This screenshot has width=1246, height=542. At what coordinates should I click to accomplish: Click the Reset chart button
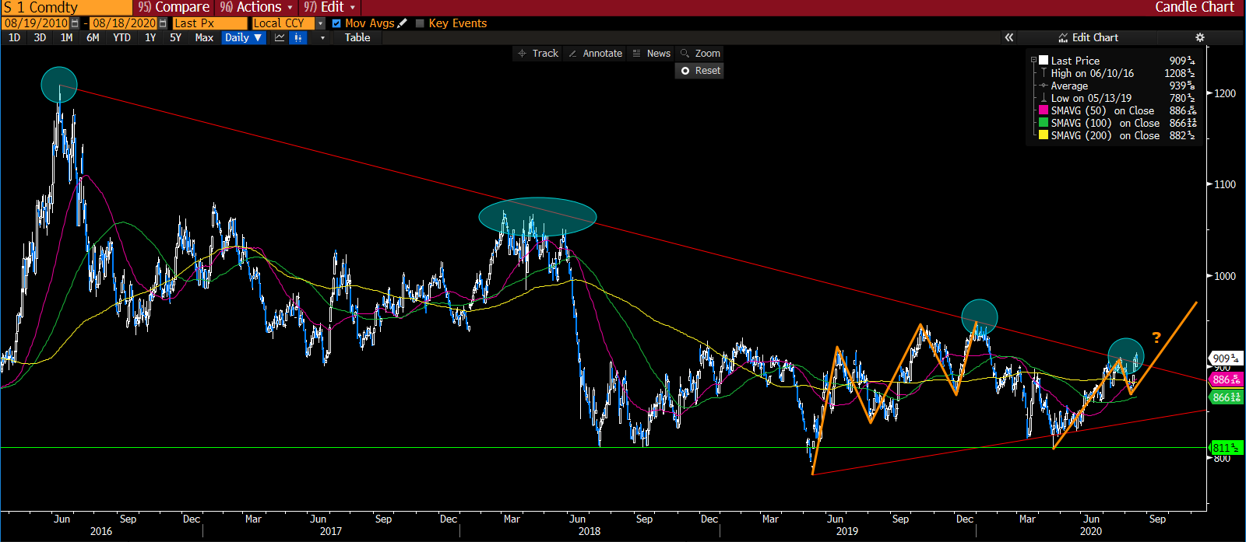tap(700, 71)
